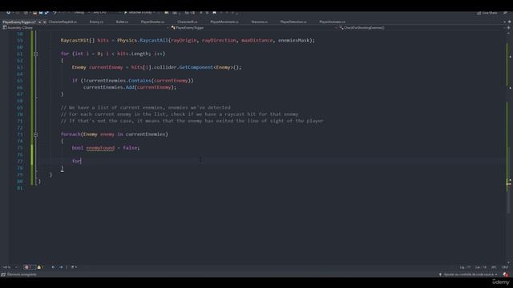The width and height of the screenshot is (513, 288).
Task: Click the Live Share button
Action: pos(487,13)
